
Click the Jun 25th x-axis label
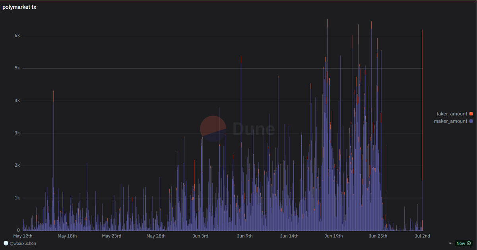point(378,236)
